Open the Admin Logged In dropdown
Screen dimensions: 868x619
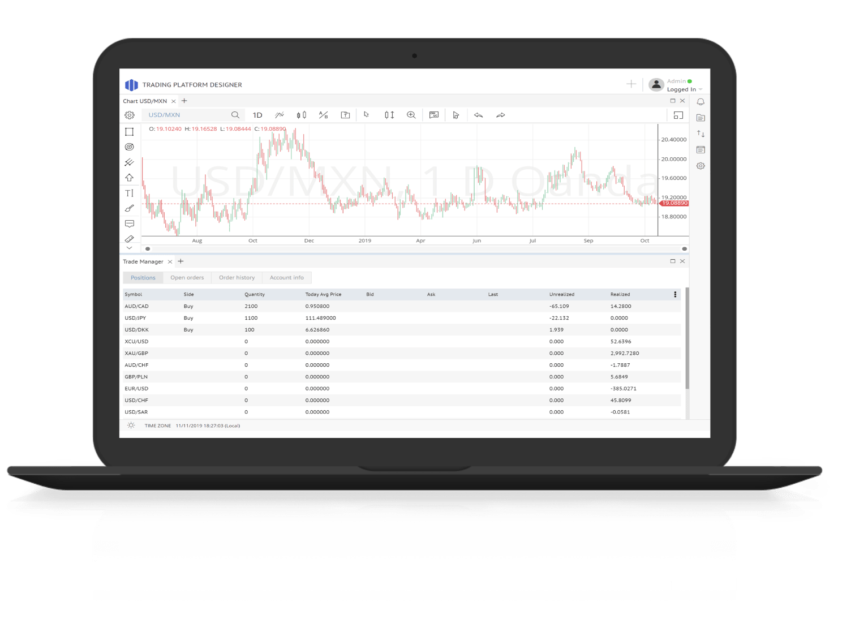(x=685, y=85)
